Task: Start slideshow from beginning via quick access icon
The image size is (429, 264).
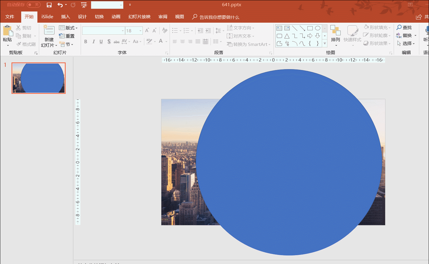Action: pos(84,5)
